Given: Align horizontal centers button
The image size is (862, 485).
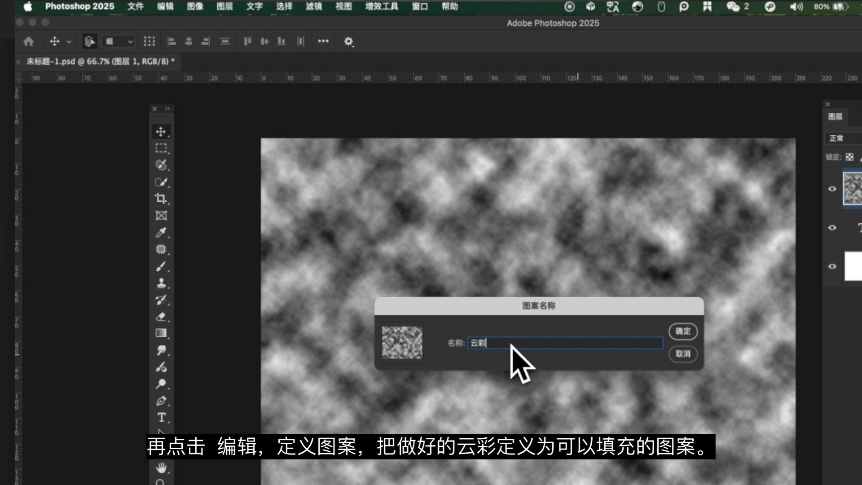Looking at the screenshot, I should 189,41.
